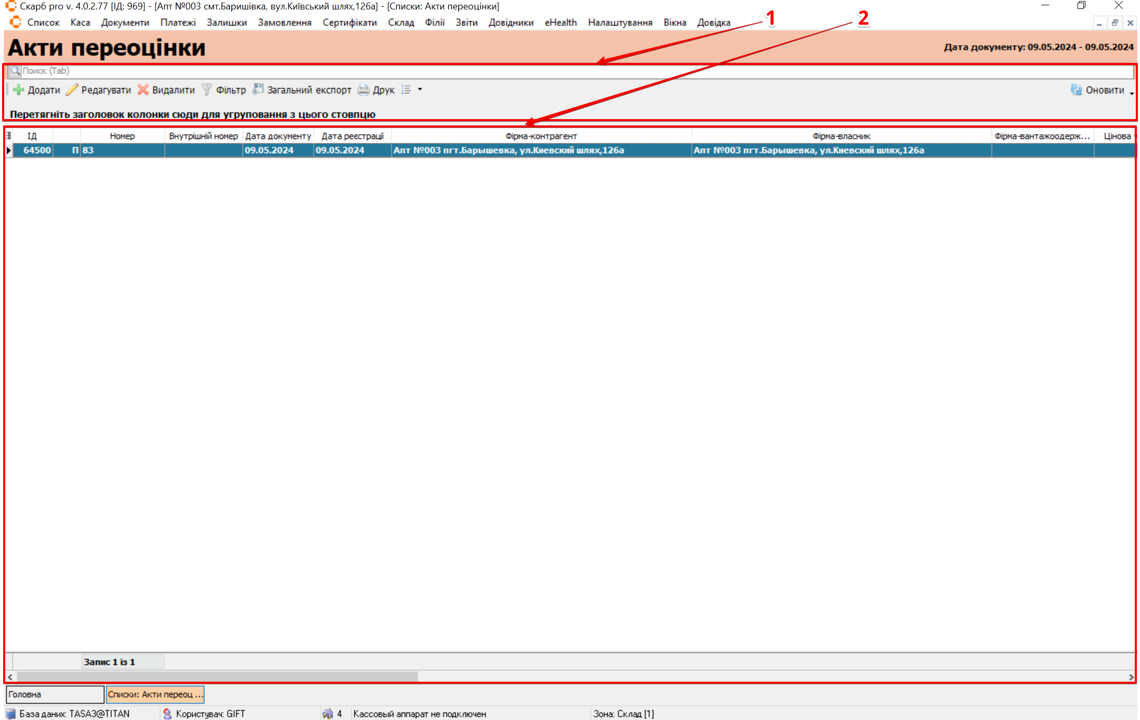This screenshot has height=720, width=1140.
Task: Click the selected row indicator arrow
Action: coord(8,150)
